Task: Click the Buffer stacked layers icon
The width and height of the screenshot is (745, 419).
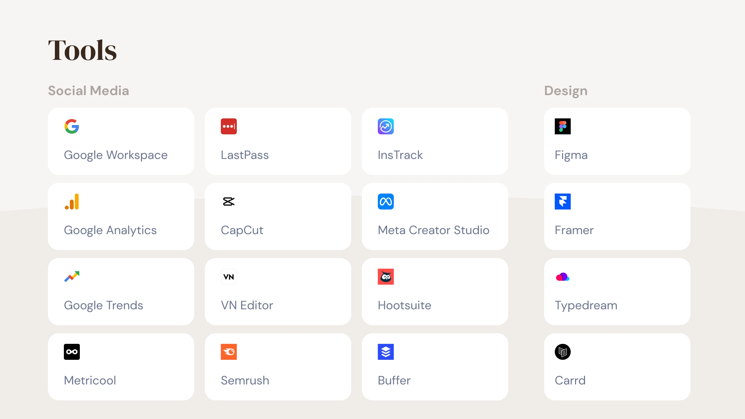Action: click(x=386, y=352)
